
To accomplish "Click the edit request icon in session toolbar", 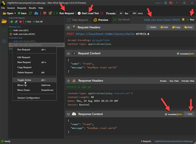I will tap(16, 22).
